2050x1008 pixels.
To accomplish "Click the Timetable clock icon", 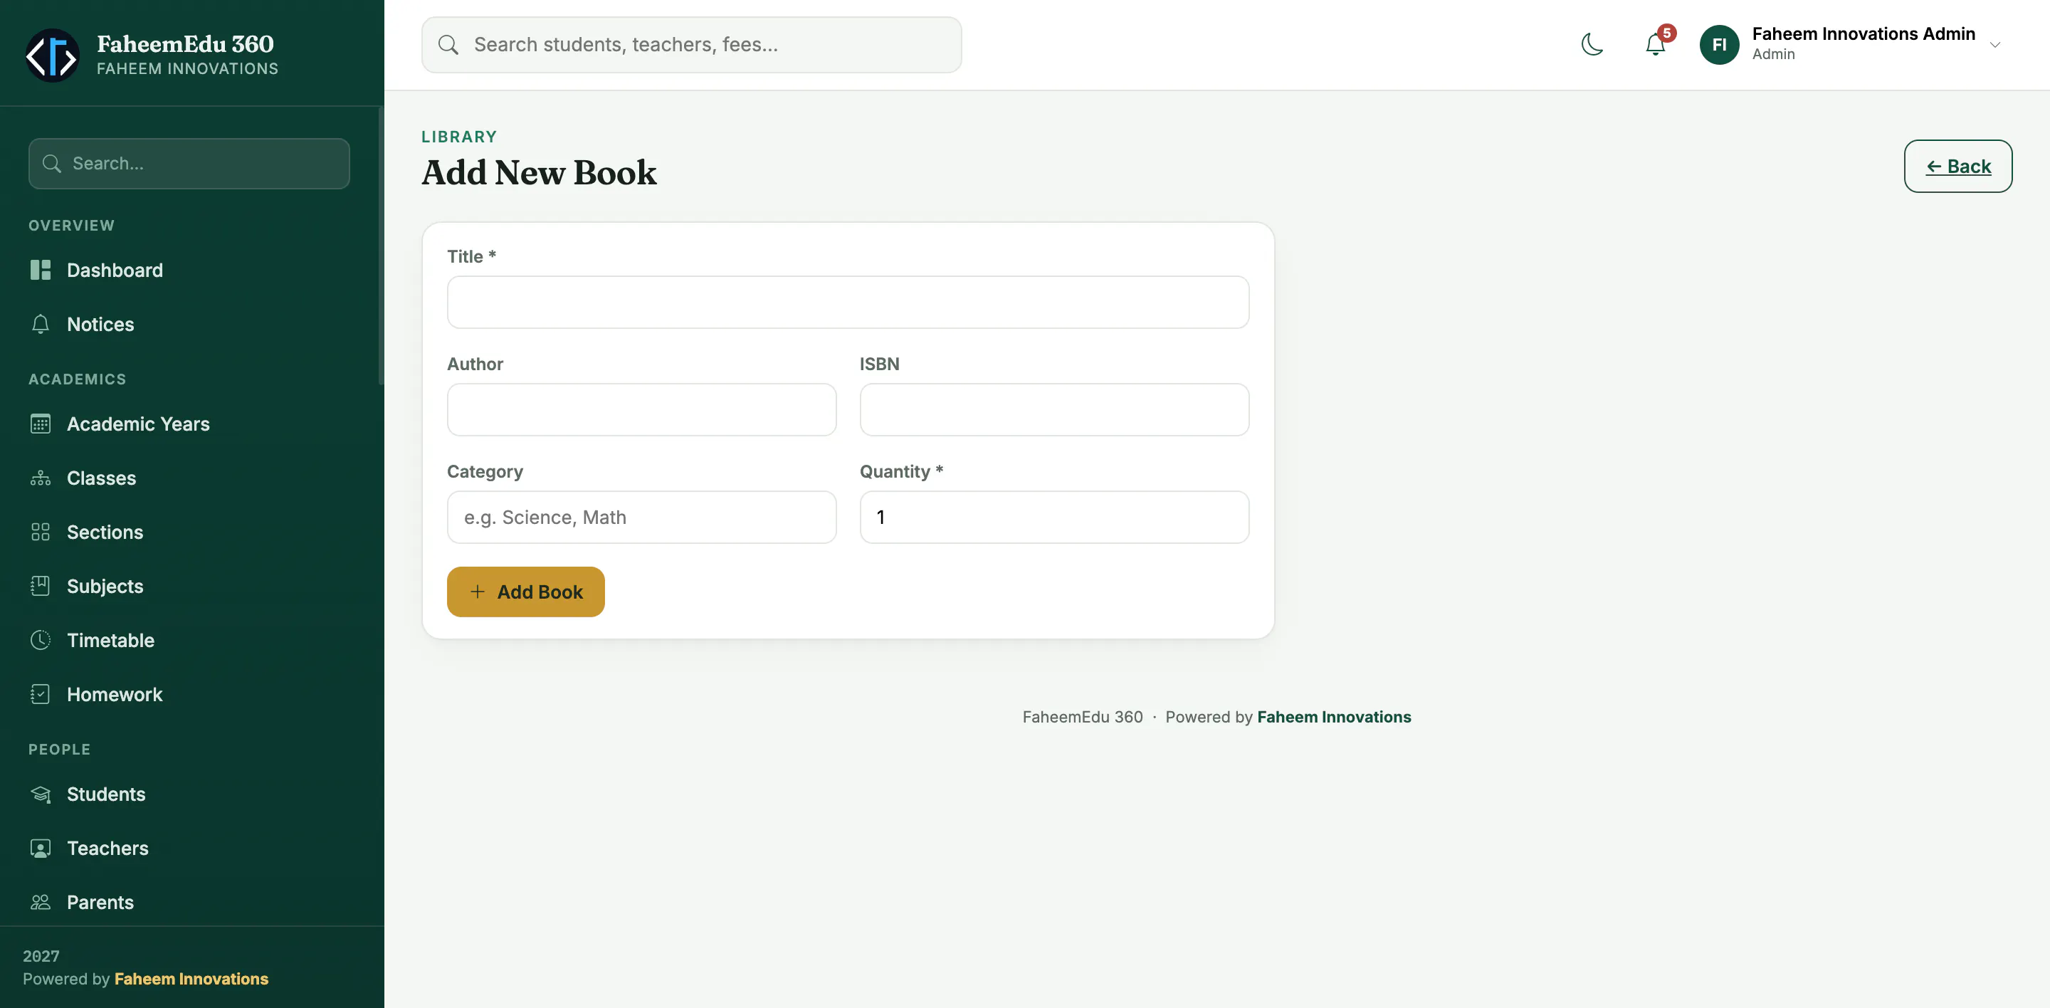I will [41, 641].
